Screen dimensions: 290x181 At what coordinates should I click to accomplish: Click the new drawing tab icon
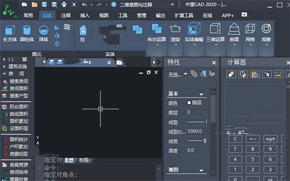click(119, 63)
